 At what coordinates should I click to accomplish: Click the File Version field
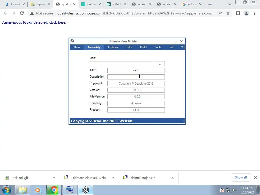click(136, 97)
